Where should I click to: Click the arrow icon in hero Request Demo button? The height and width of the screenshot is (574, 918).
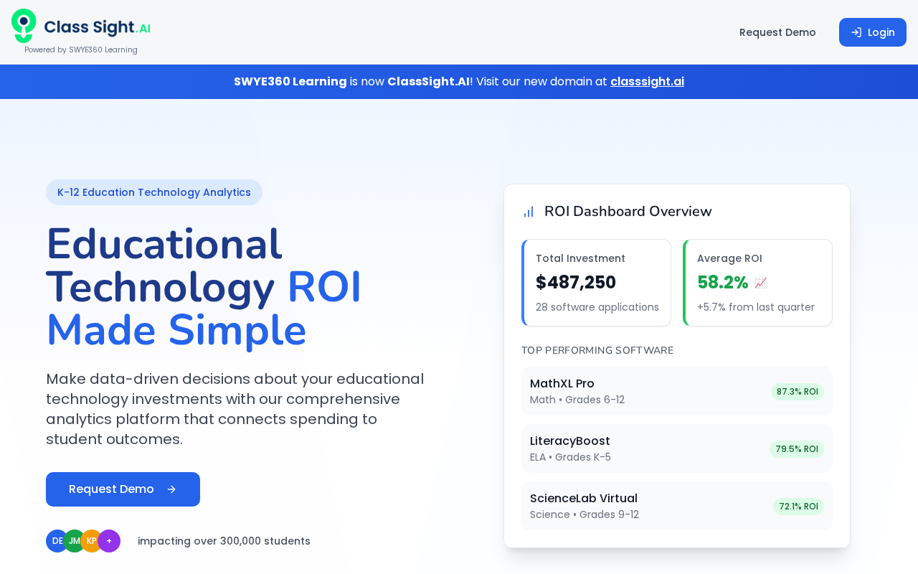(x=171, y=489)
